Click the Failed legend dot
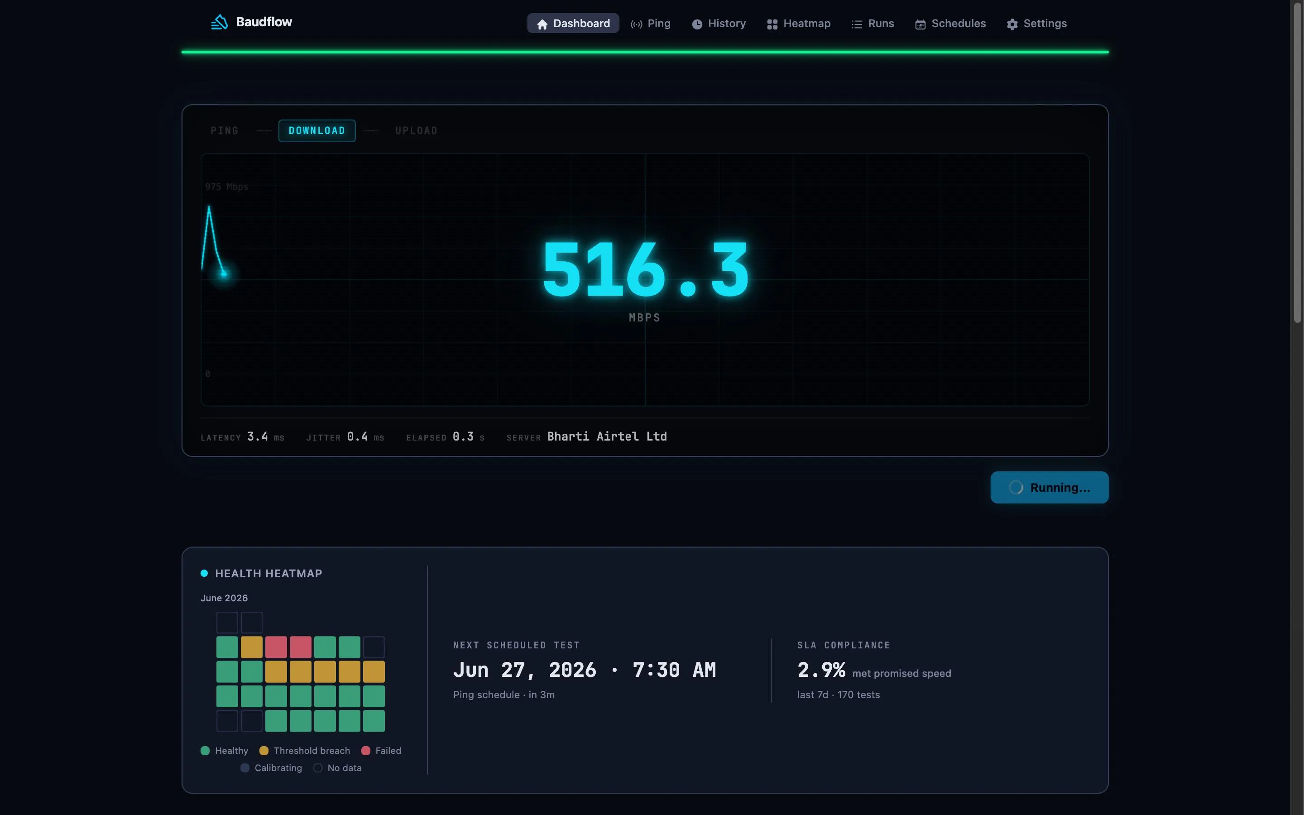Image resolution: width=1304 pixels, height=815 pixels. point(366,751)
